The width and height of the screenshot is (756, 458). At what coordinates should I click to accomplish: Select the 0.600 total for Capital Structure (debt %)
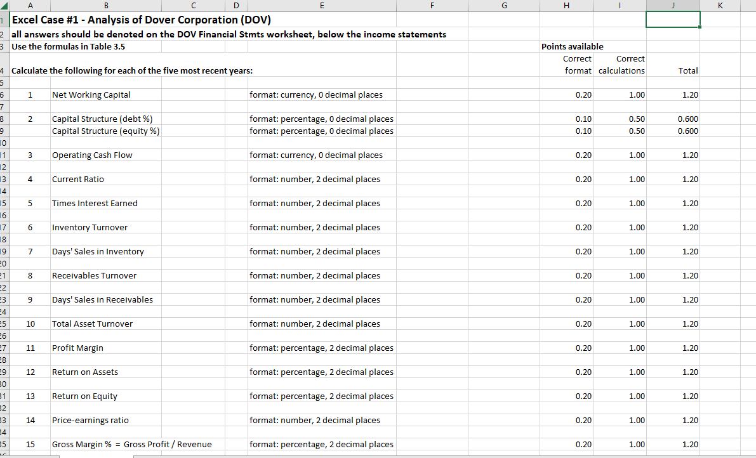pyautogui.click(x=673, y=119)
